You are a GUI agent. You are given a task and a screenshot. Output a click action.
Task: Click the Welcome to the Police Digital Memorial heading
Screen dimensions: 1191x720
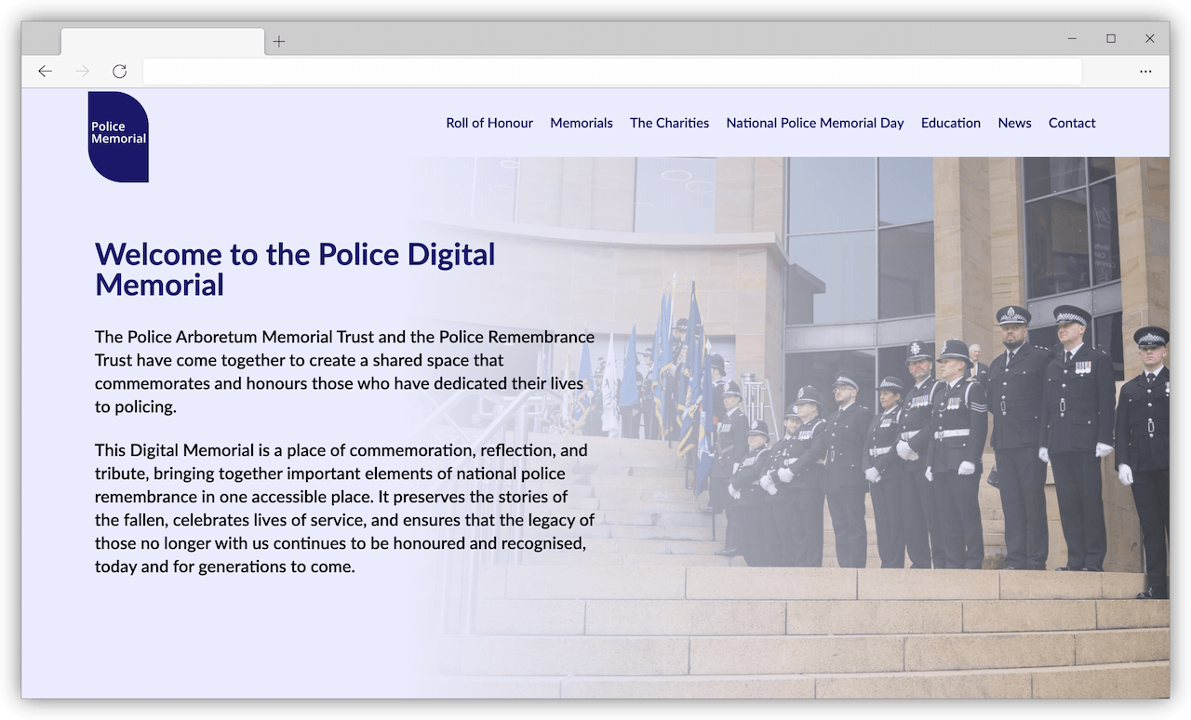coord(295,269)
